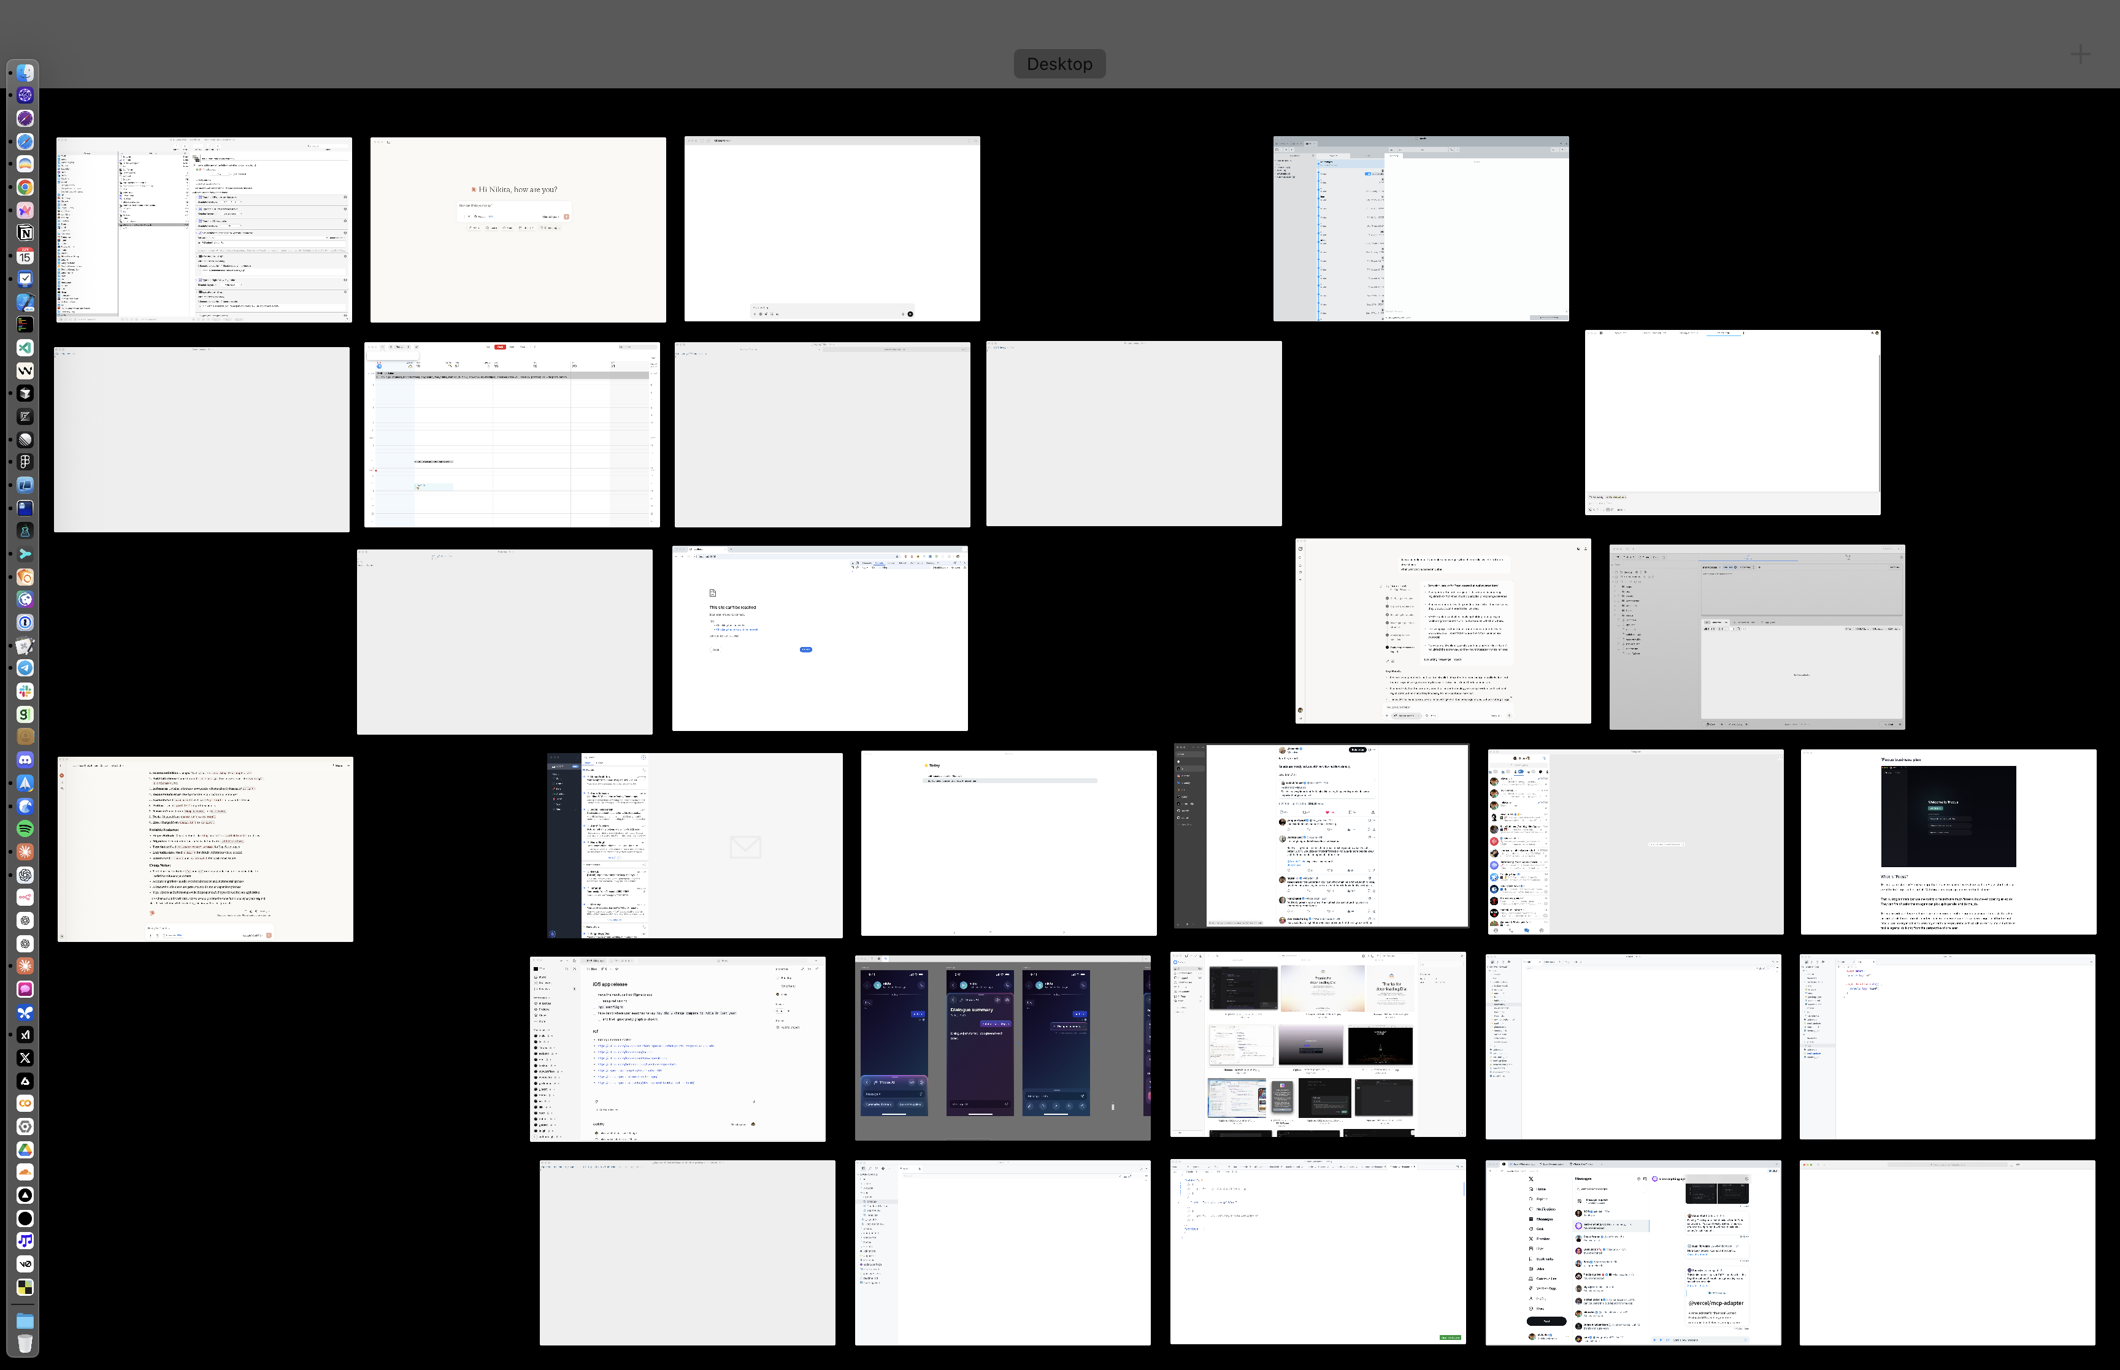Select the iOS app release notes window

point(677,1049)
